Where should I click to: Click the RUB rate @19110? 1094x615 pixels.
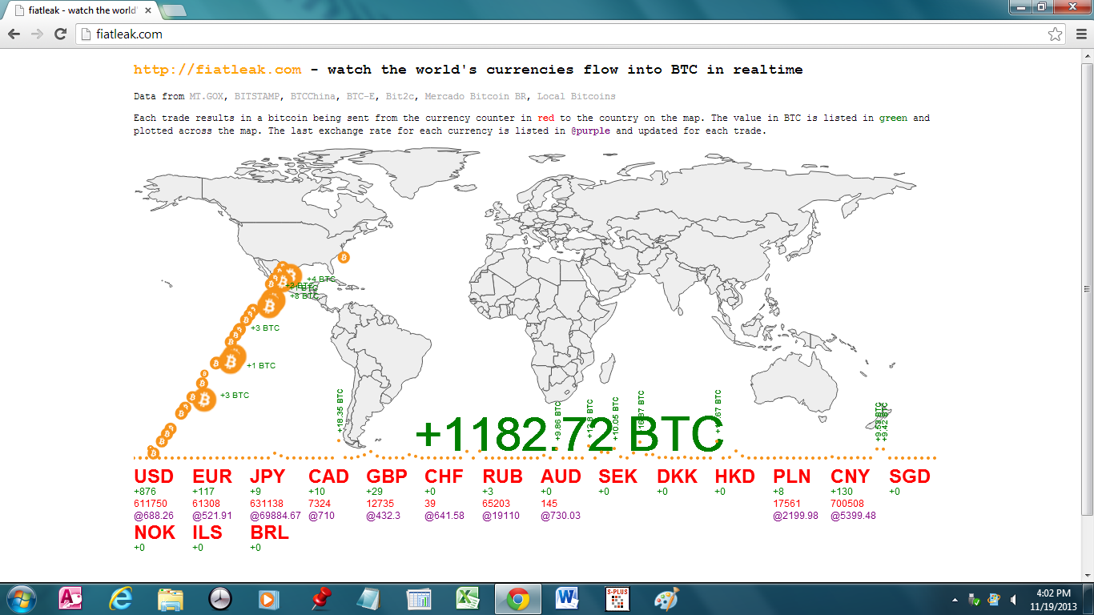(501, 516)
